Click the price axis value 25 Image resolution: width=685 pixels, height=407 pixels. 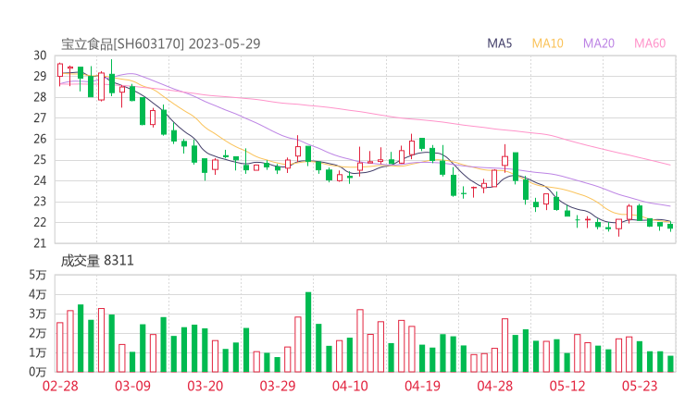[x=40, y=160]
